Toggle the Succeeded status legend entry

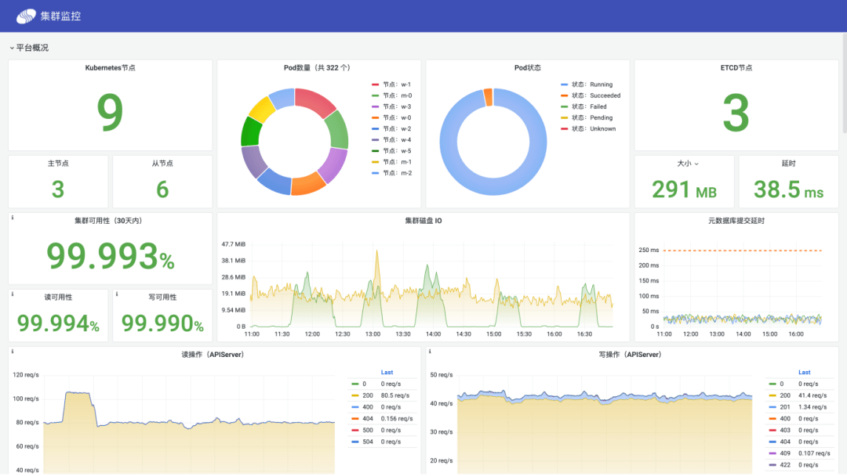point(591,96)
